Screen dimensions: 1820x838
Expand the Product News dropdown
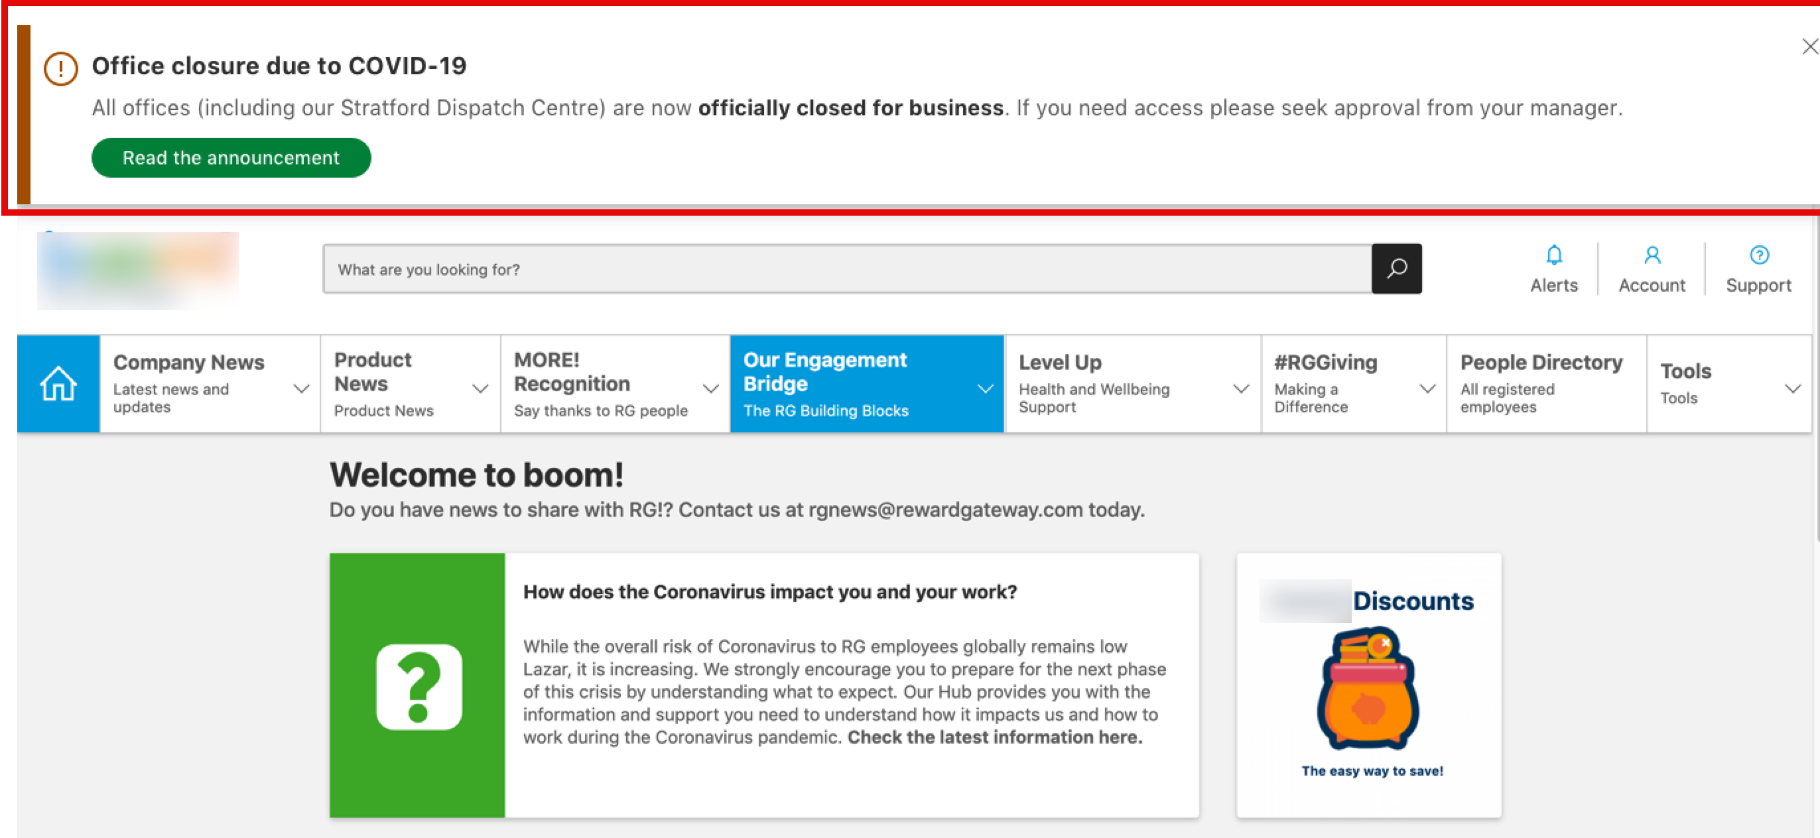(x=481, y=388)
